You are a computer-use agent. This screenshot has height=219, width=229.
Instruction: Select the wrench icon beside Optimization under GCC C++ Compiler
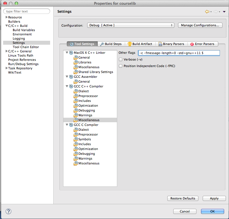point(76,106)
